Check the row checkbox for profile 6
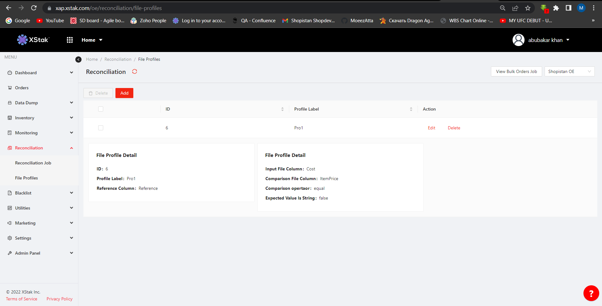The width and height of the screenshot is (602, 306). tap(101, 128)
